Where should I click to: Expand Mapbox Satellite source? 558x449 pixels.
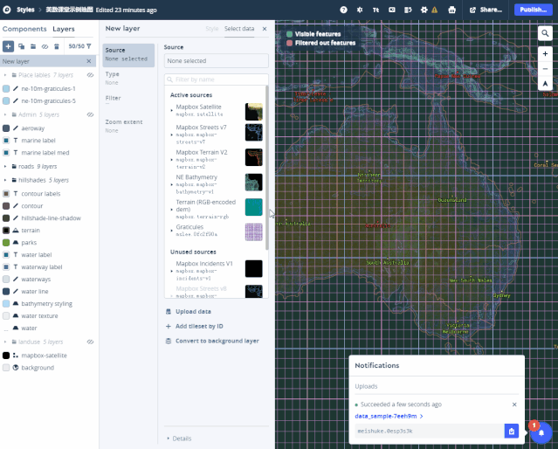click(172, 110)
